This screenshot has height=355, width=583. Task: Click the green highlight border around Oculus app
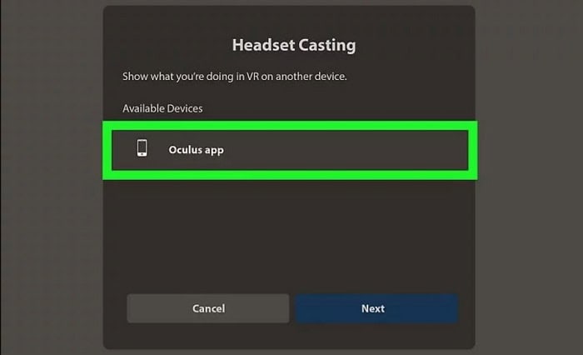pyautogui.click(x=290, y=125)
